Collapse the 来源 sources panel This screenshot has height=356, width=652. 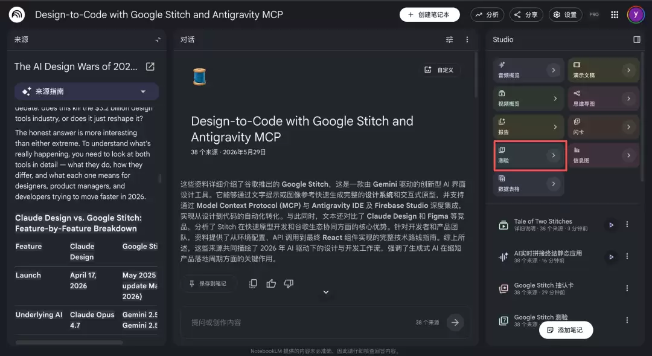pos(158,39)
